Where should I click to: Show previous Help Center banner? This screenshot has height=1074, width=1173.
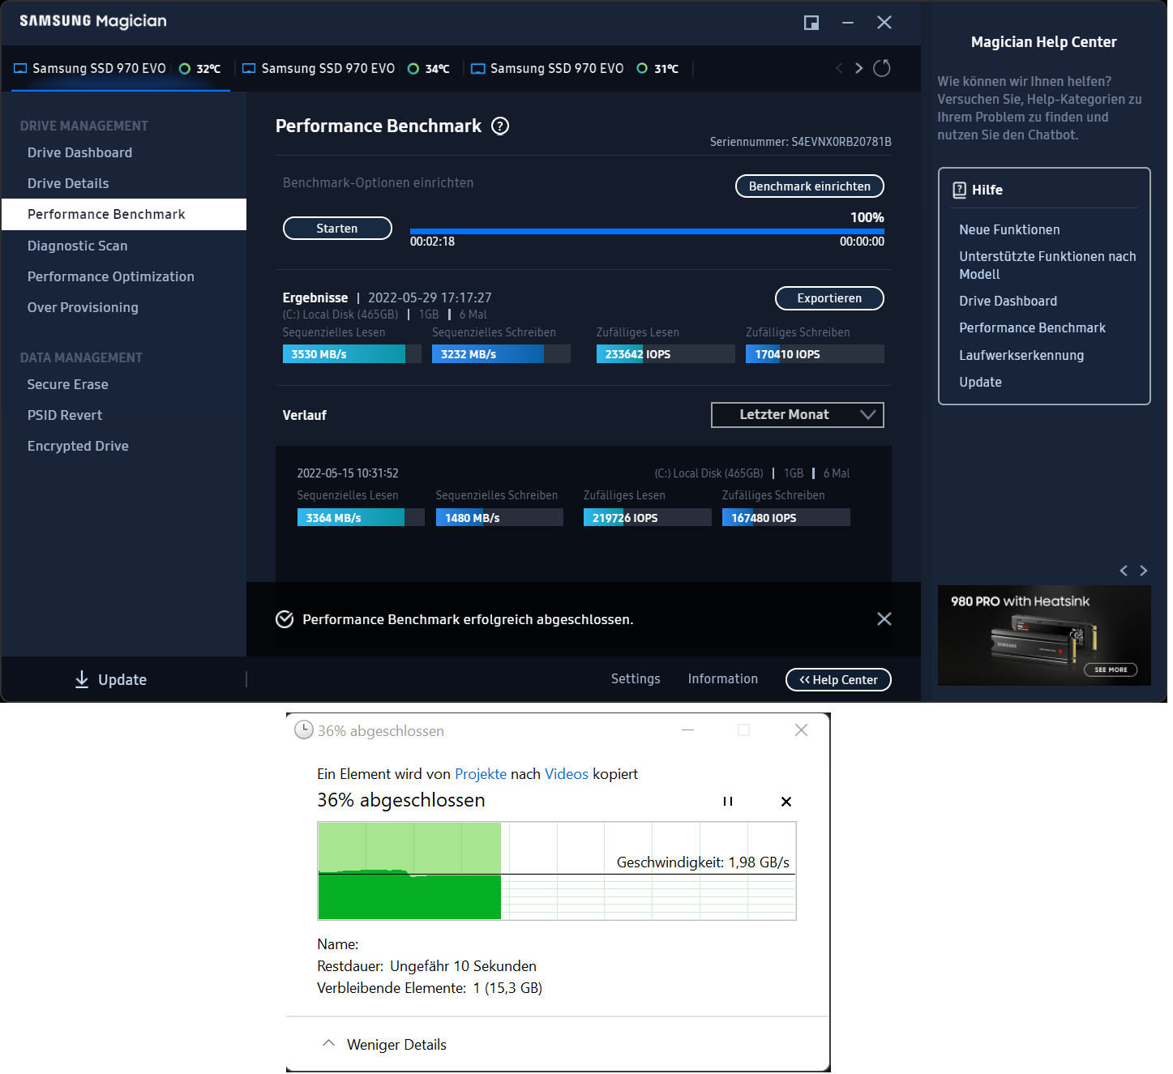pyautogui.click(x=1124, y=571)
